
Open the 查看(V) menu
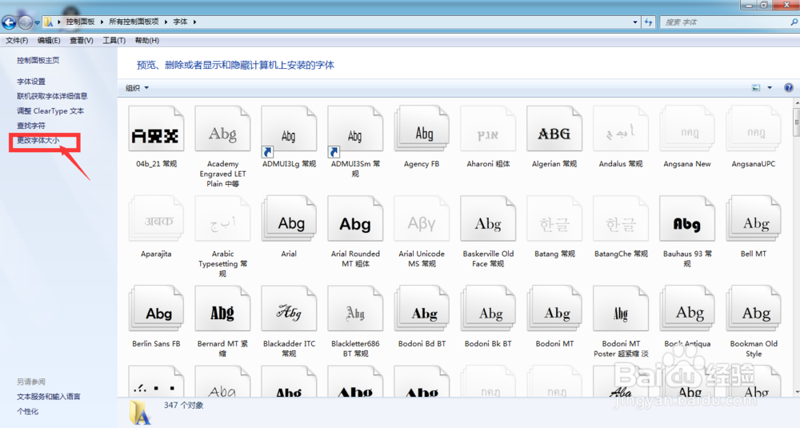pos(82,40)
